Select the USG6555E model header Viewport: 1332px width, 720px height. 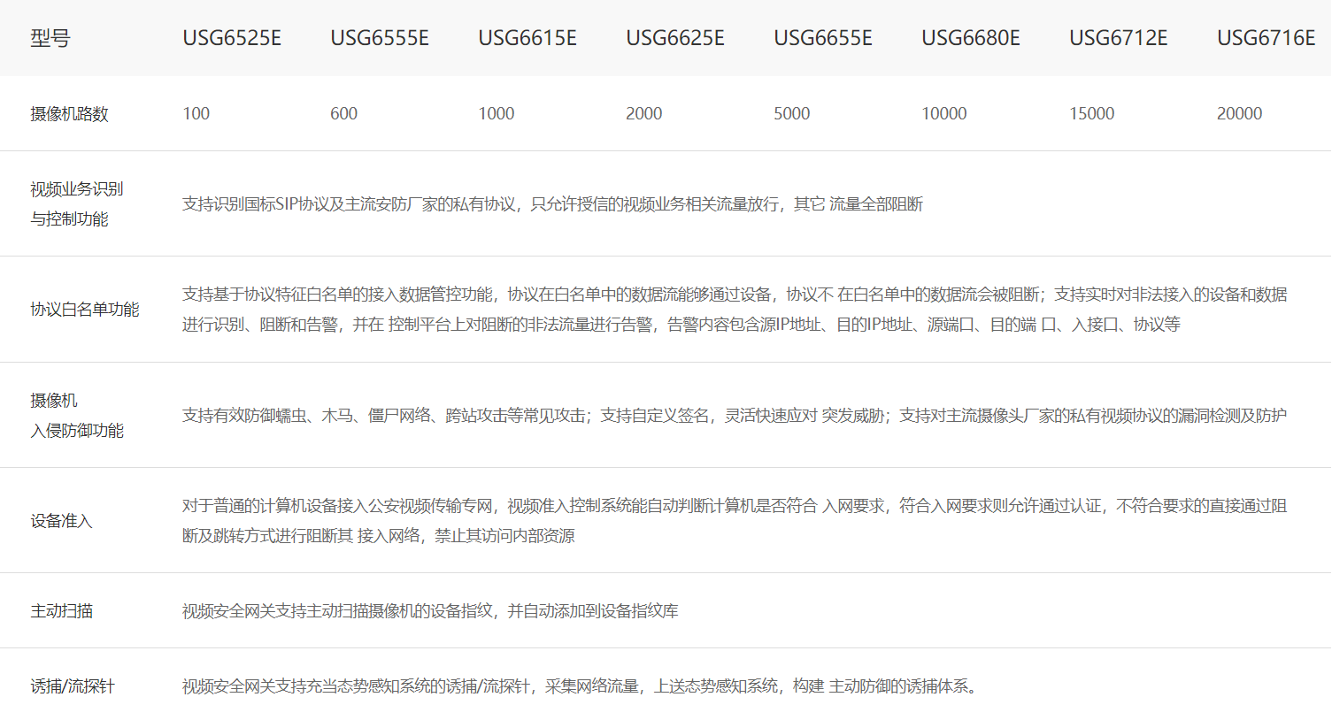(380, 38)
